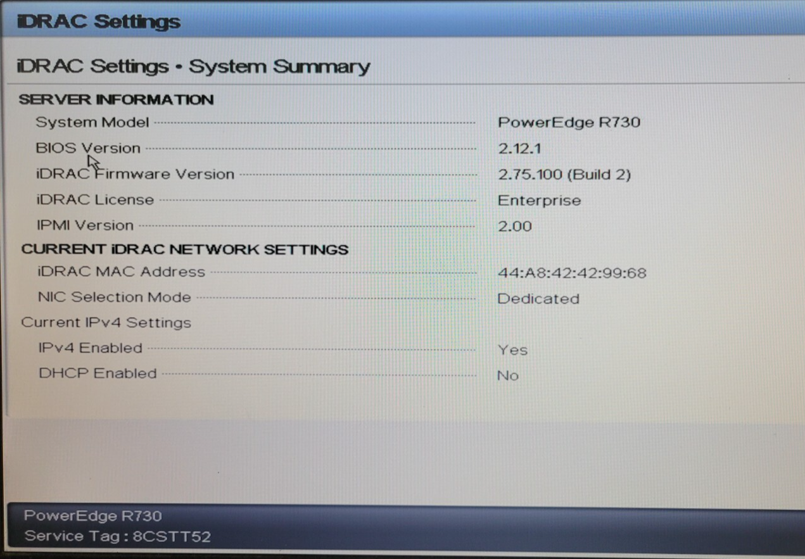Select the BIOS Version label

(88, 148)
